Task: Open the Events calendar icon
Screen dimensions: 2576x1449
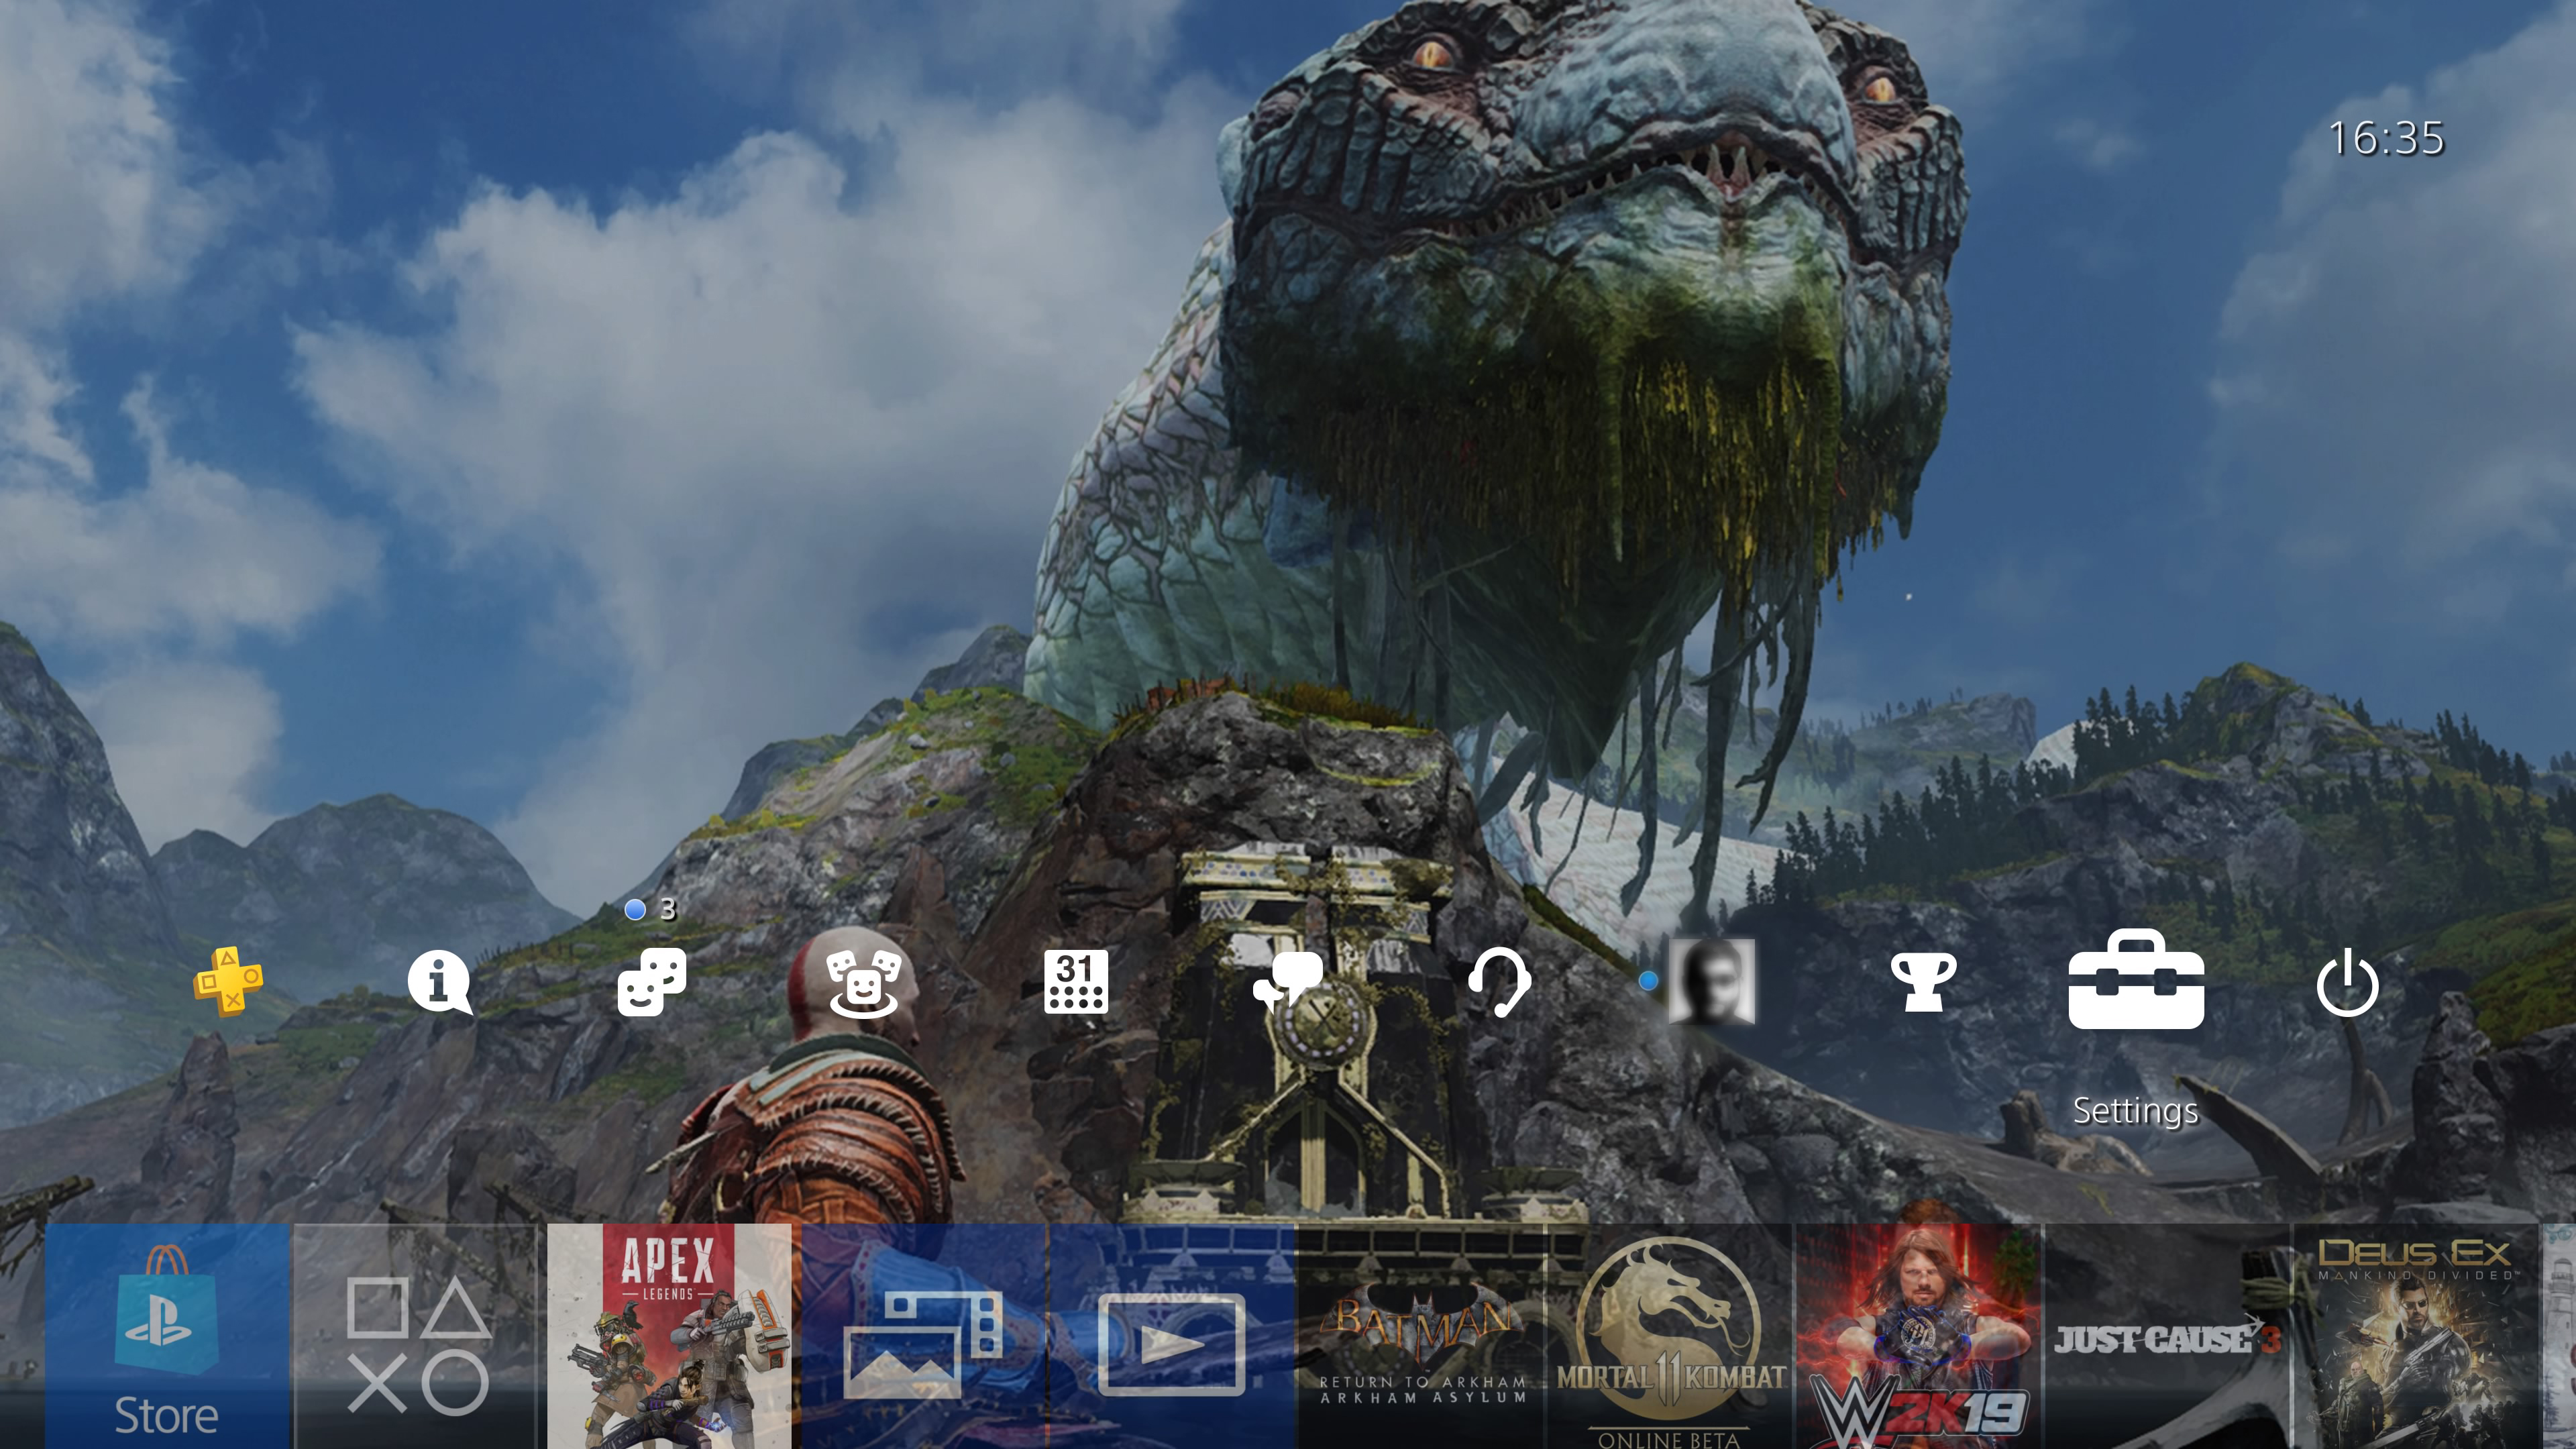Action: (1075, 982)
